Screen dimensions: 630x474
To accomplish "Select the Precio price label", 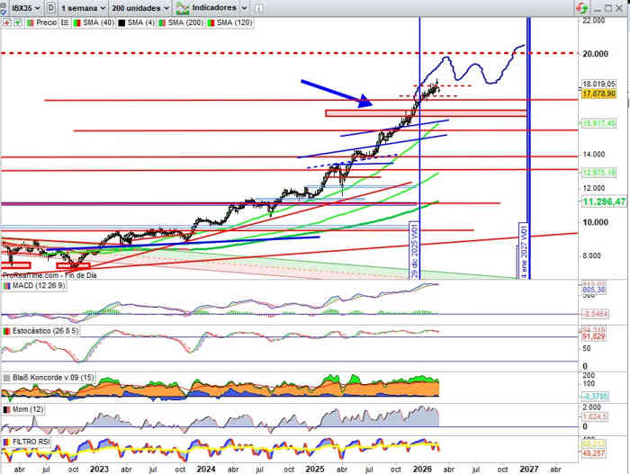I will pos(46,20).
